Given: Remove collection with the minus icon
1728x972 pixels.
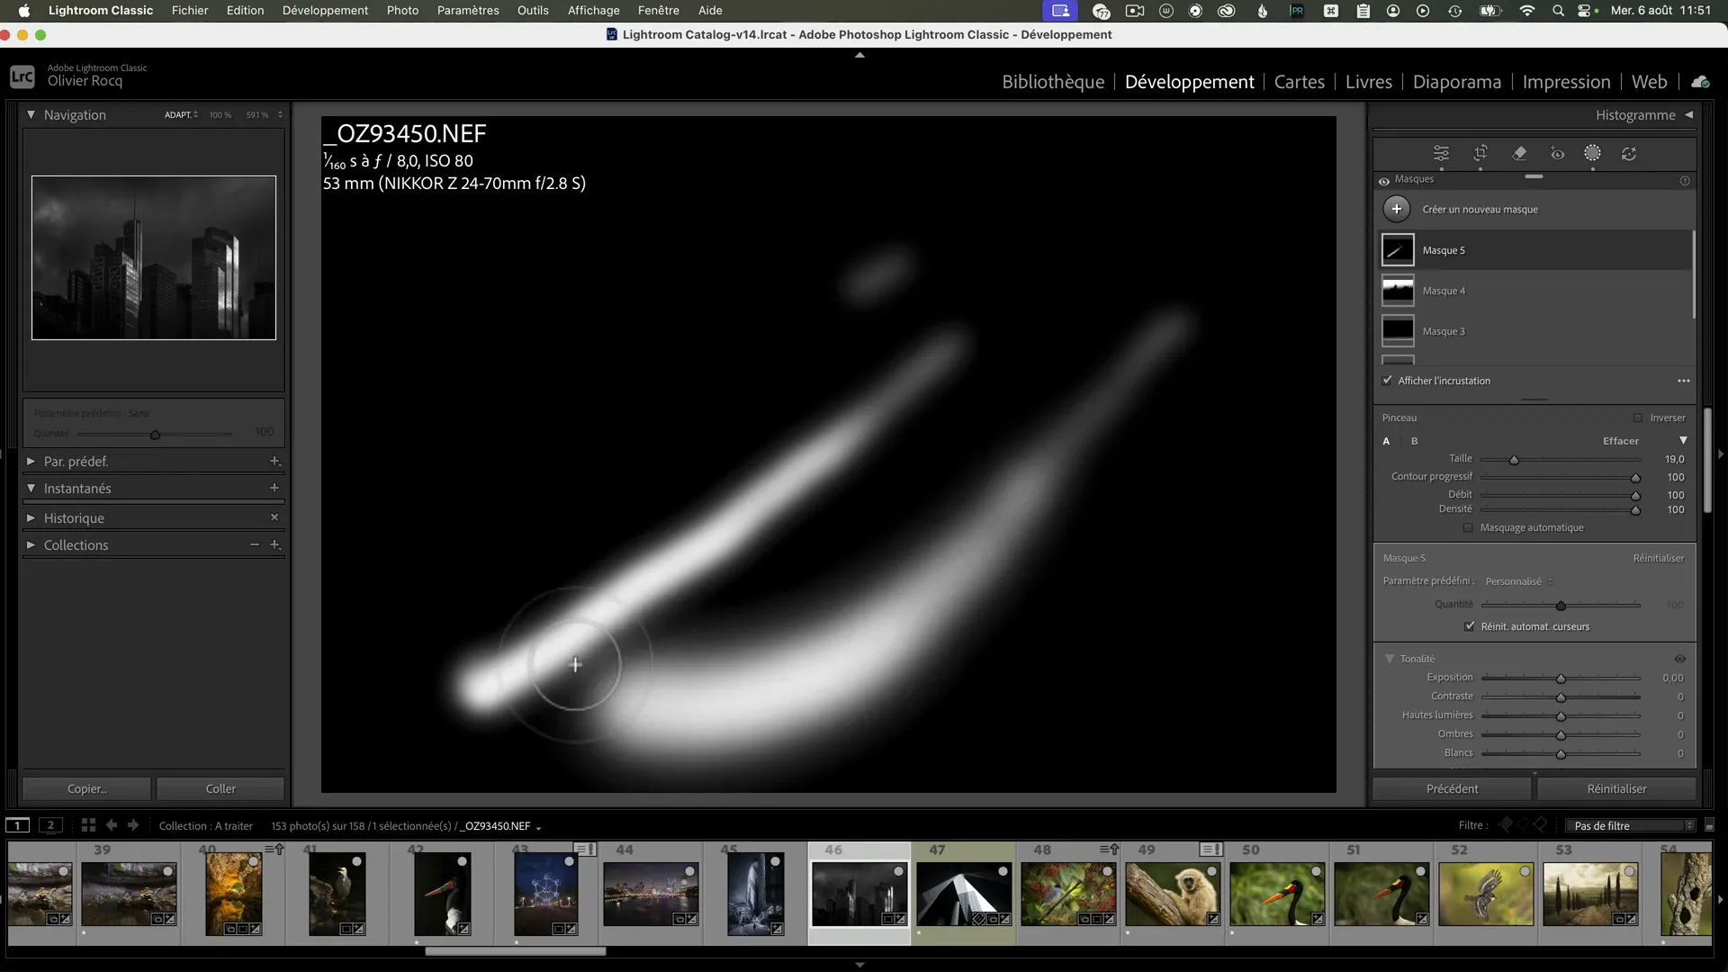Looking at the screenshot, I should (255, 544).
